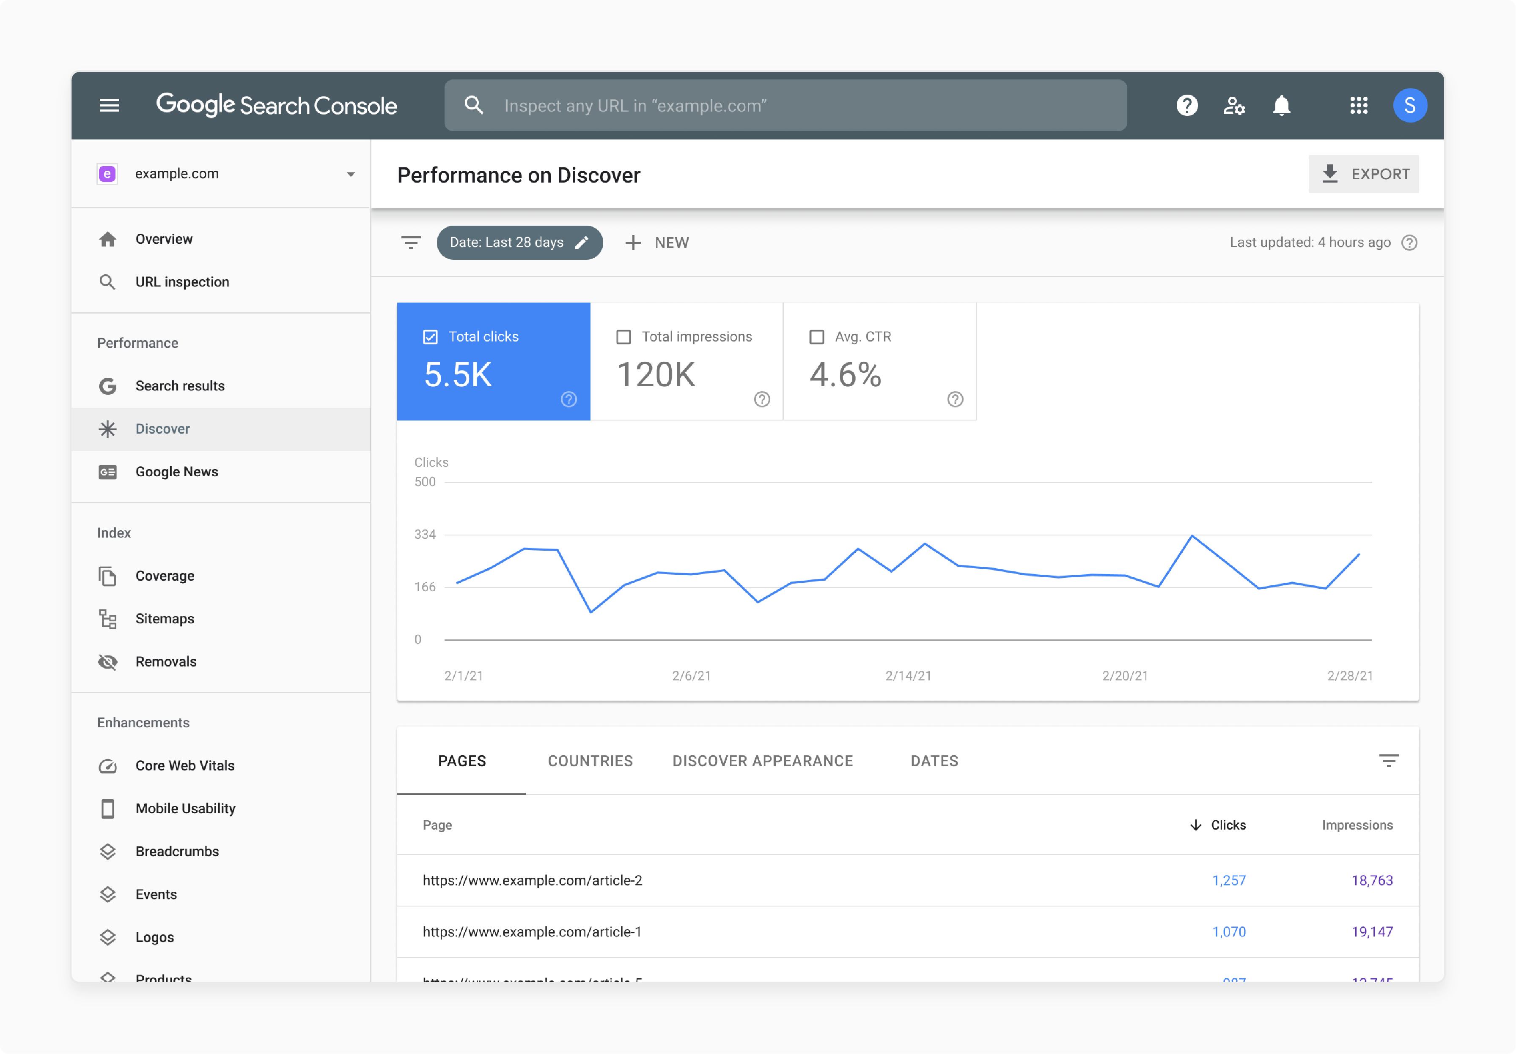Image resolution: width=1516 pixels, height=1054 pixels.
Task: Click the Coverage pages icon
Action: (x=107, y=576)
